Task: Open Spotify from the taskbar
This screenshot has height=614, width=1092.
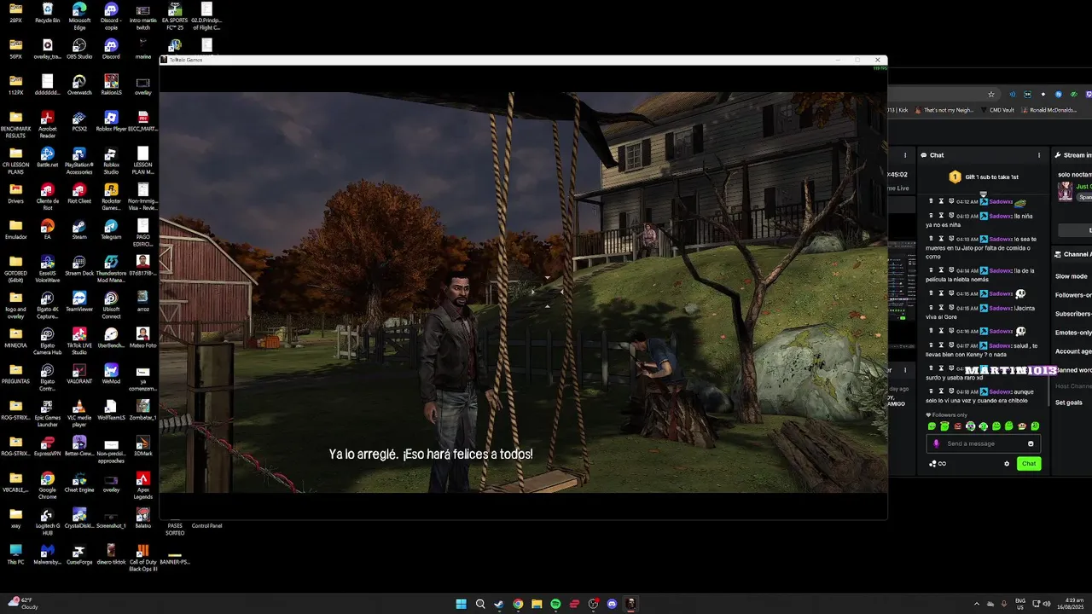Action: (x=555, y=604)
